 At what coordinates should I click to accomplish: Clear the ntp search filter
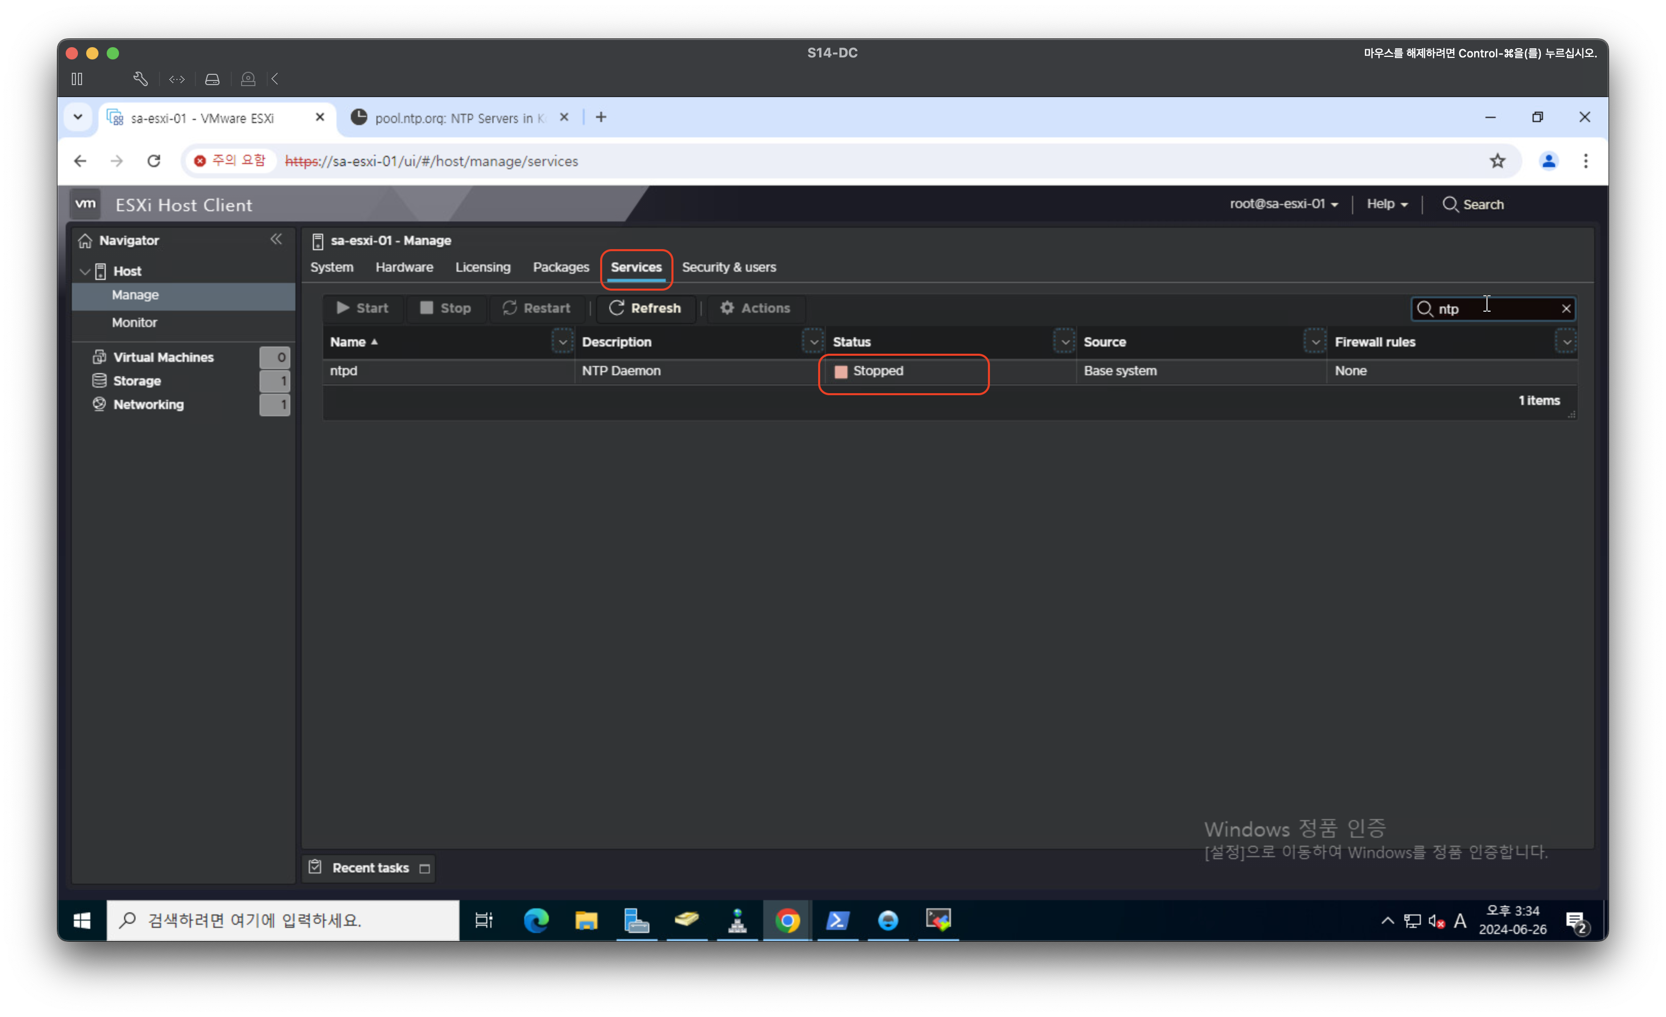(1566, 309)
